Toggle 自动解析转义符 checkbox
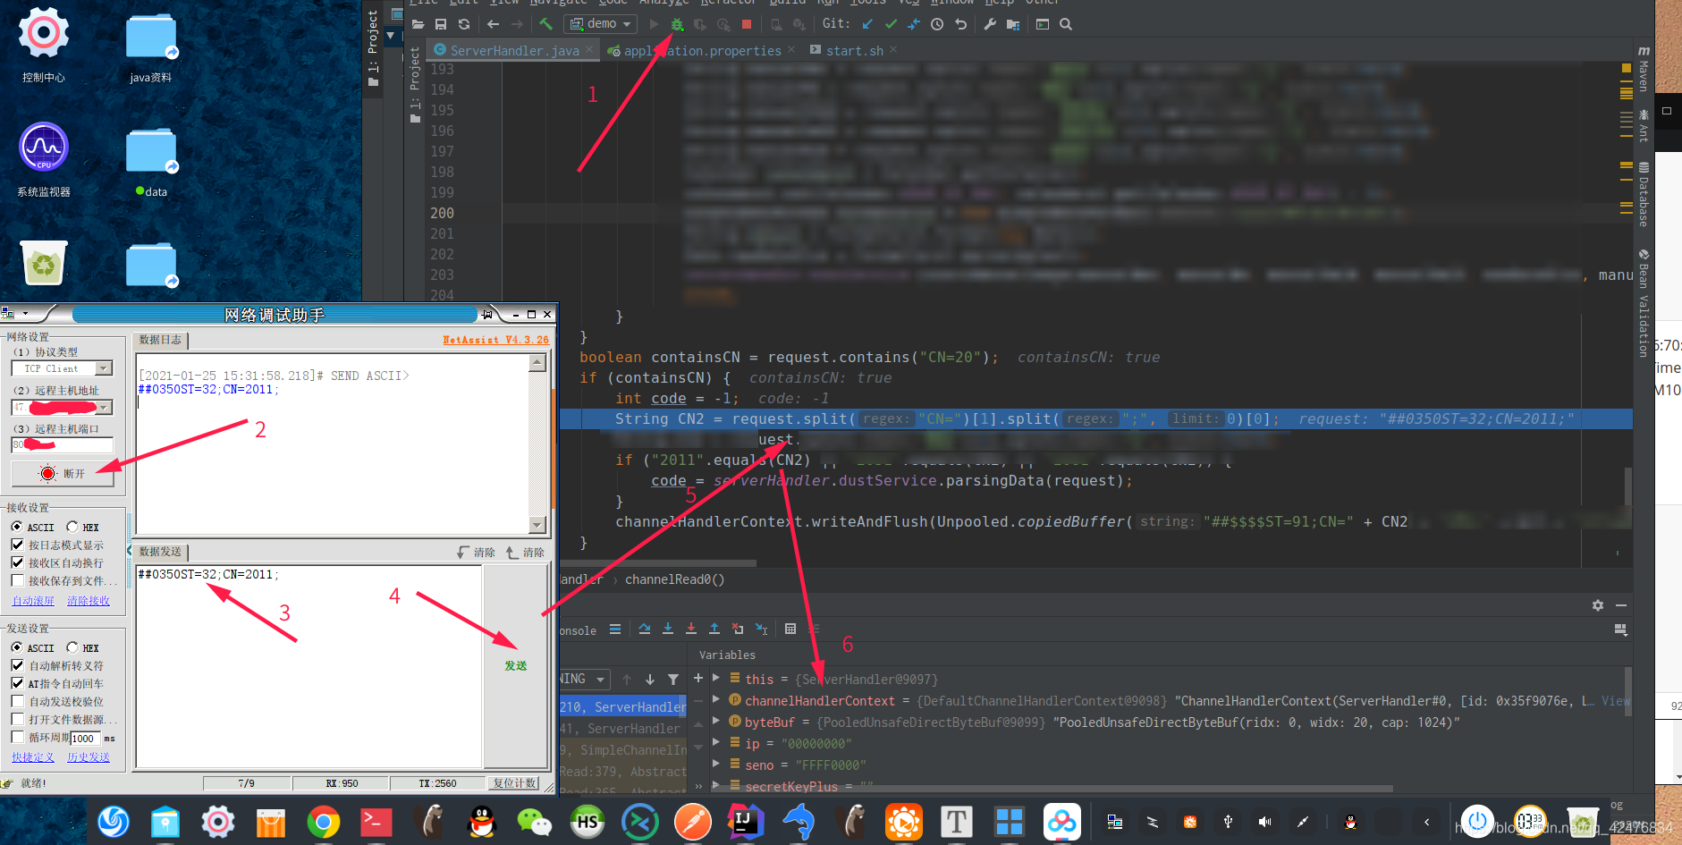 [17, 666]
